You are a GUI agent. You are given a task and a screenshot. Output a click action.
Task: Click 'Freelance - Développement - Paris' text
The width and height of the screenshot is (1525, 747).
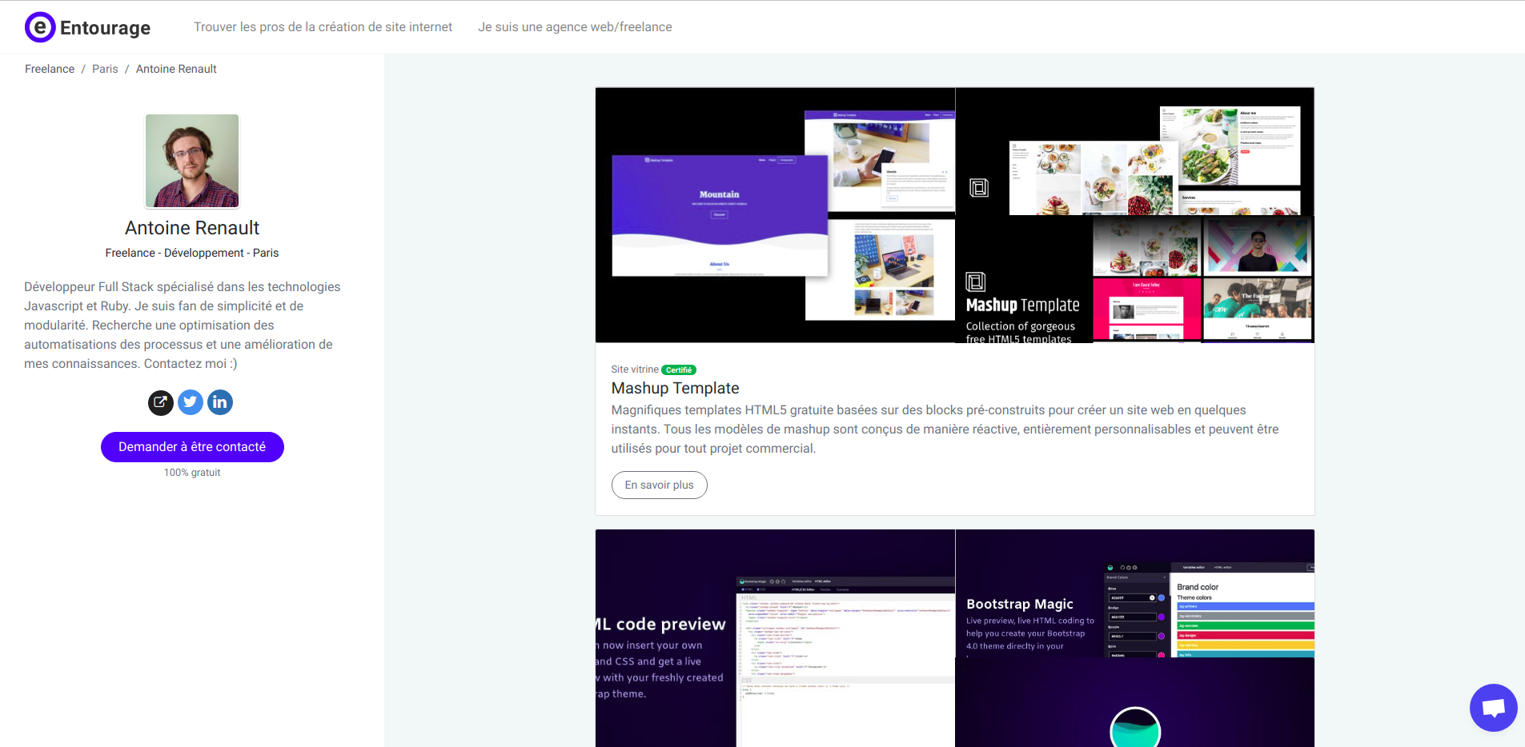pos(192,253)
